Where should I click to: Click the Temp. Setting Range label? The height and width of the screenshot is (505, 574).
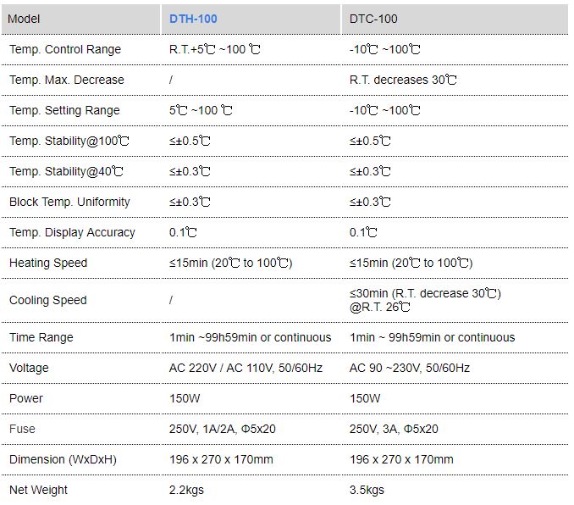coord(64,110)
